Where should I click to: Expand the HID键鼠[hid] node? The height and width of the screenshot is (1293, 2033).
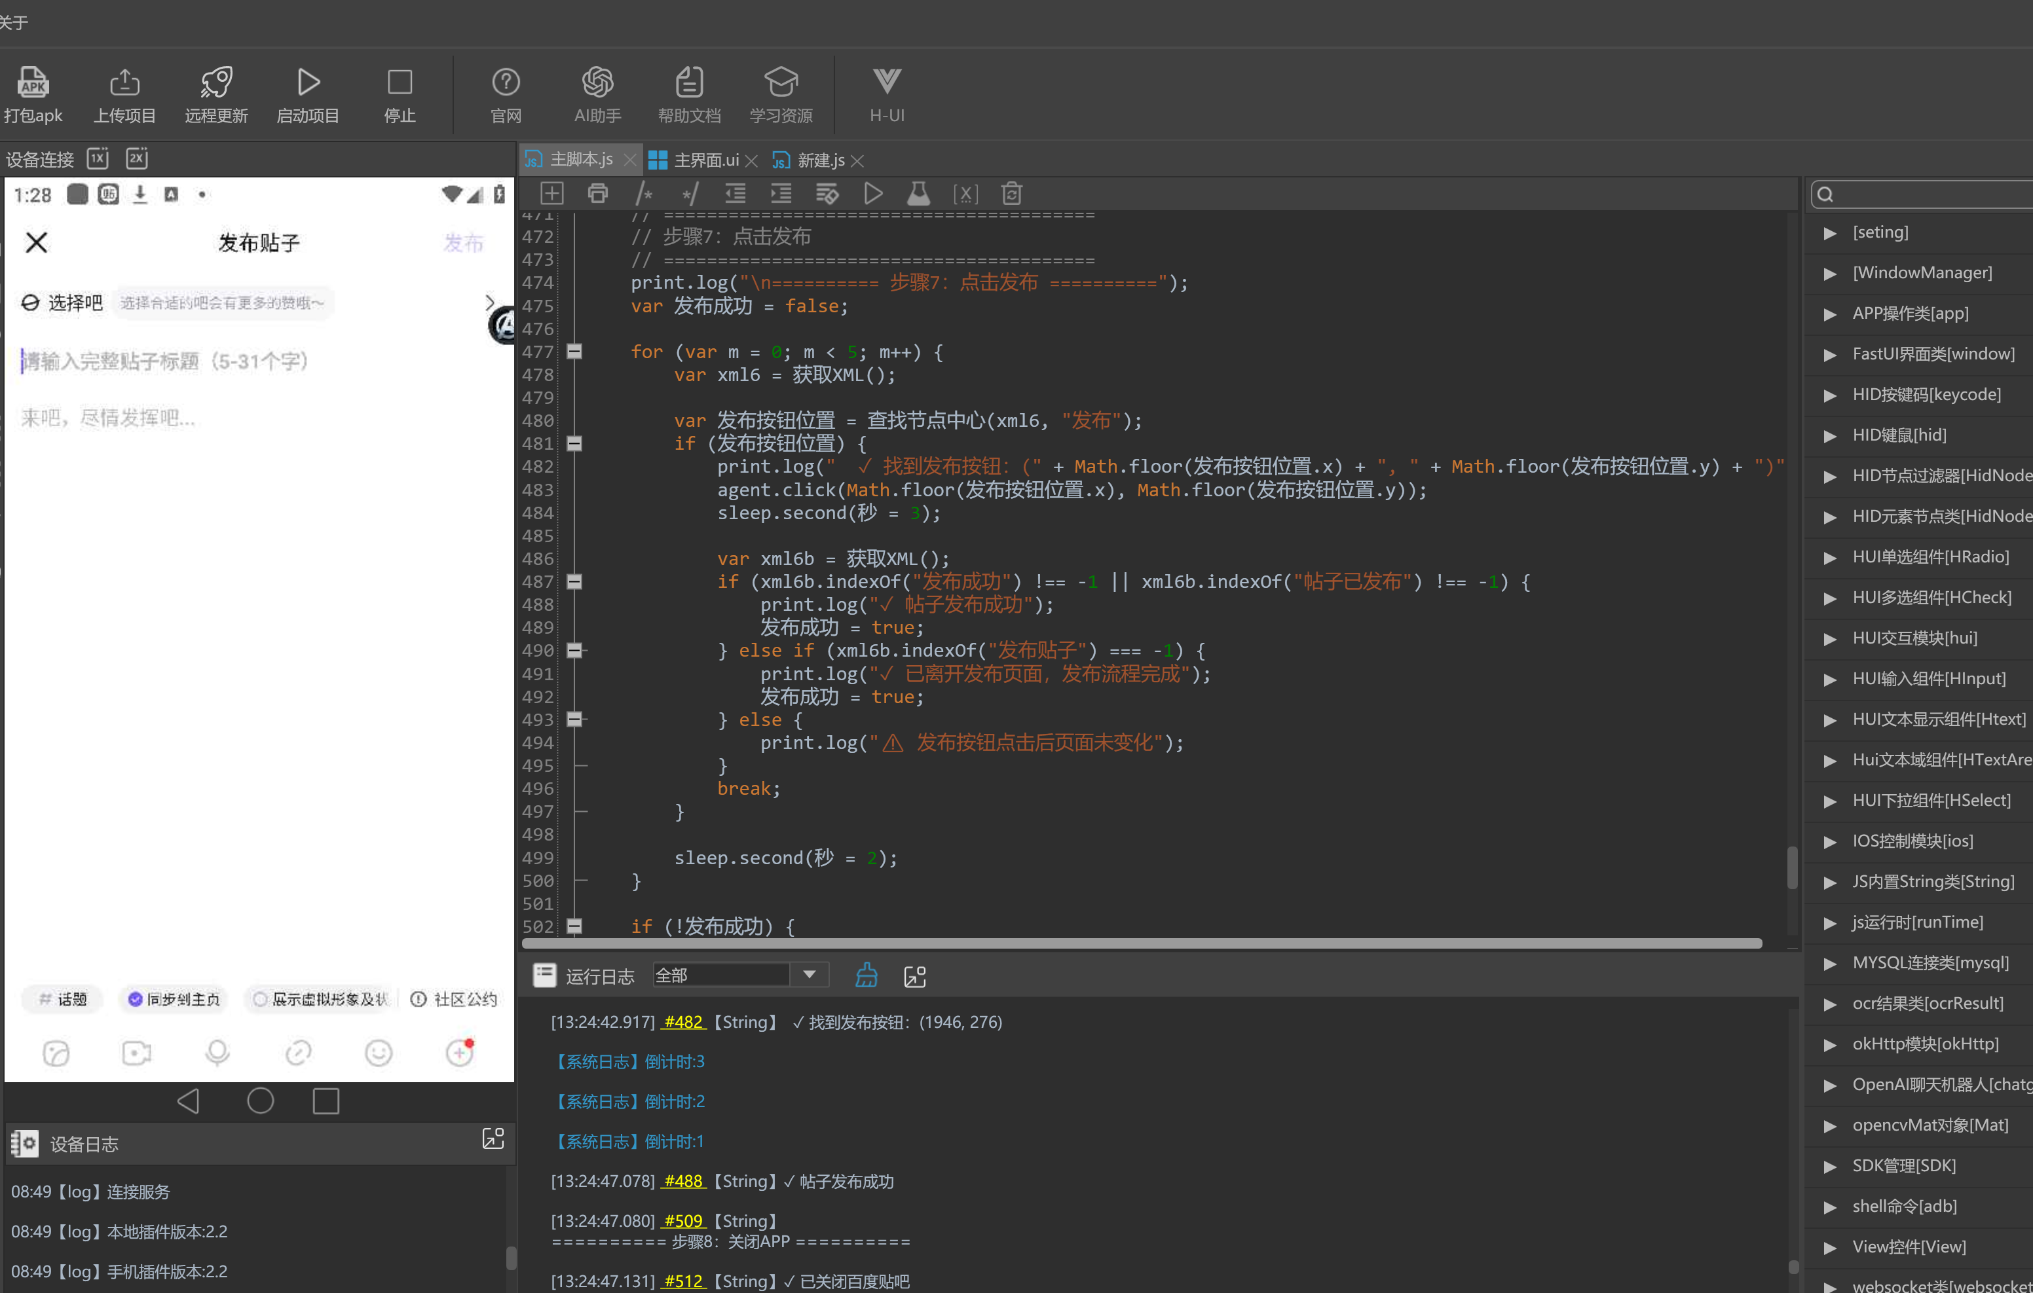pyautogui.click(x=1829, y=435)
